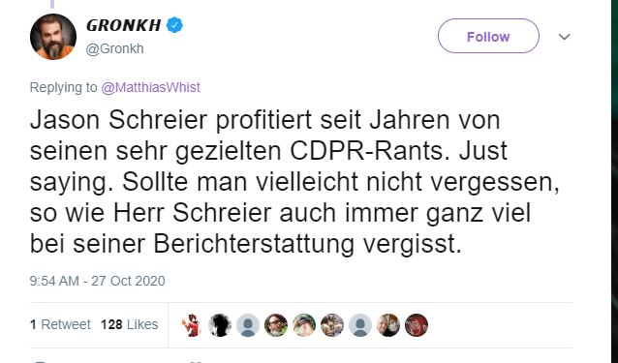Open the liker avatar showing a green hat
Viewport: 618px width, 363px height.
[x=304, y=325]
